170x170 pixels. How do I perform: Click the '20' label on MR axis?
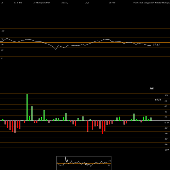pos(166,117)
